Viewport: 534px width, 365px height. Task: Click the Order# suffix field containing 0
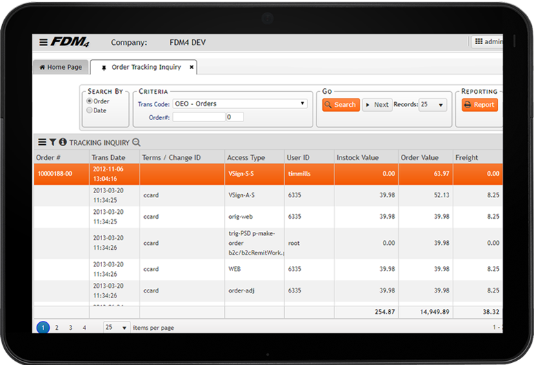(235, 117)
